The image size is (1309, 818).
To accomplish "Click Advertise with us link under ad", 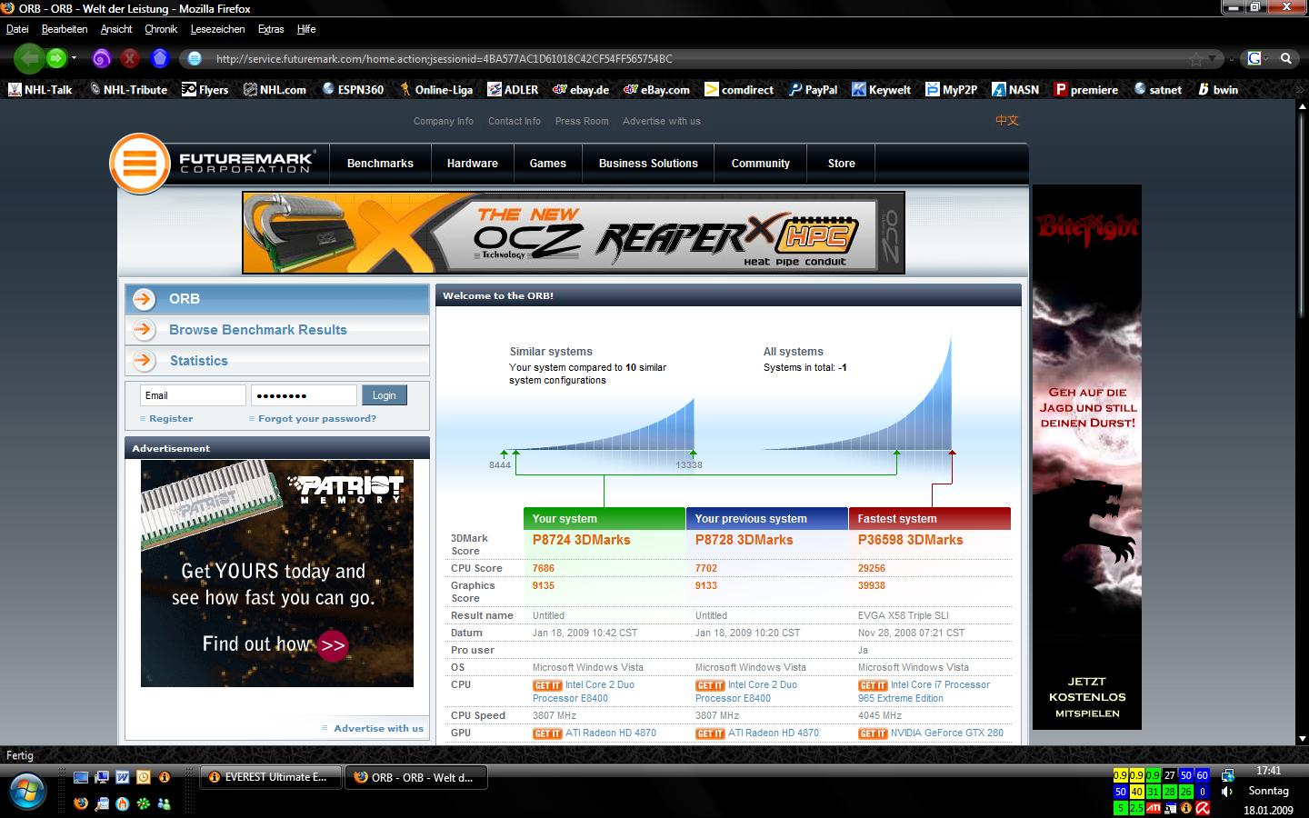I will (x=378, y=728).
